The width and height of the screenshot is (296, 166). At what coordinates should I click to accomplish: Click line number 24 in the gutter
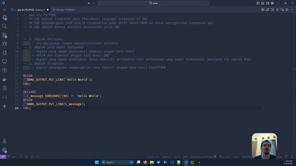click(x=17, y=108)
